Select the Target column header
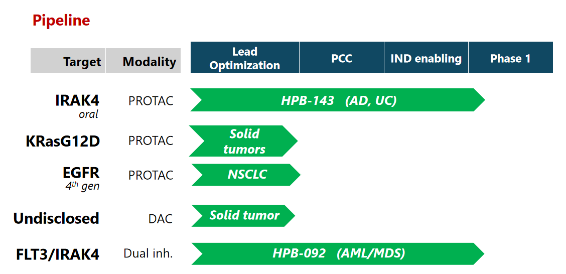This screenshot has width=566, height=274. point(68,60)
